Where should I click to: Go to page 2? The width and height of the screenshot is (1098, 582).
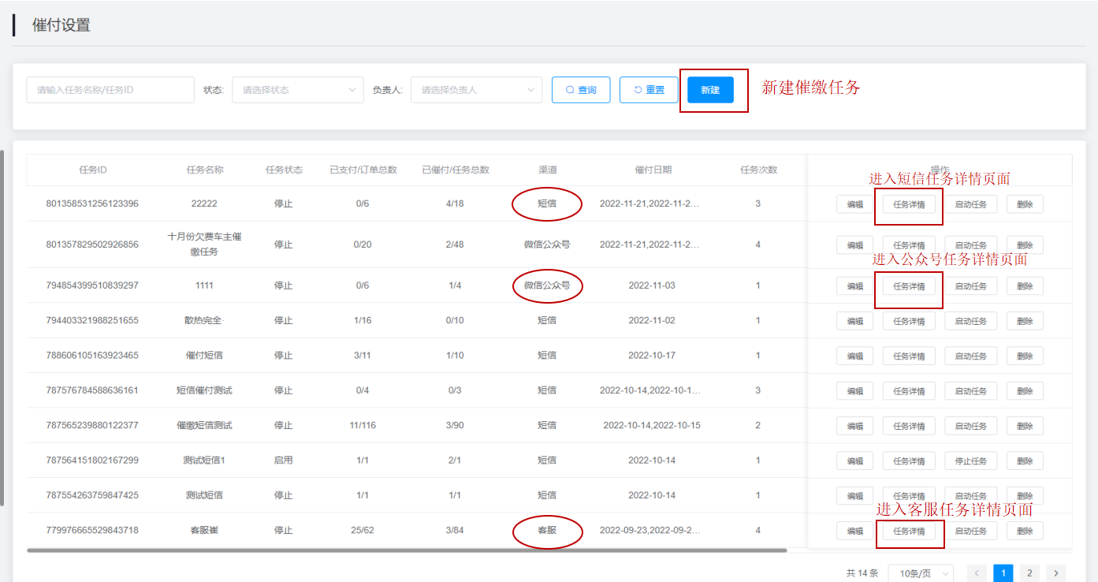pos(1029,573)
